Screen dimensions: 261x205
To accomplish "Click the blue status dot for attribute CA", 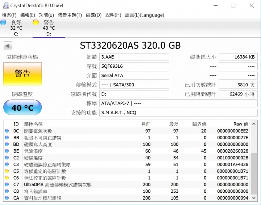I will tap(7, 198).
